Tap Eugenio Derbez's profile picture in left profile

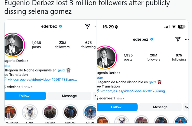pyautogui.click(x=14, y=45)
